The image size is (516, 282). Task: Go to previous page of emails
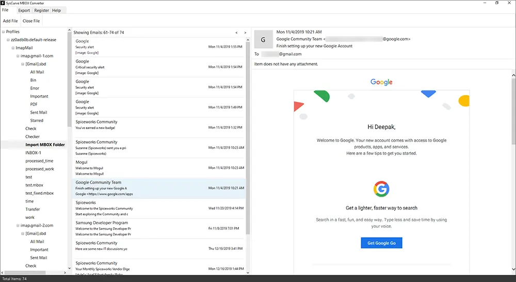point(236,33)
